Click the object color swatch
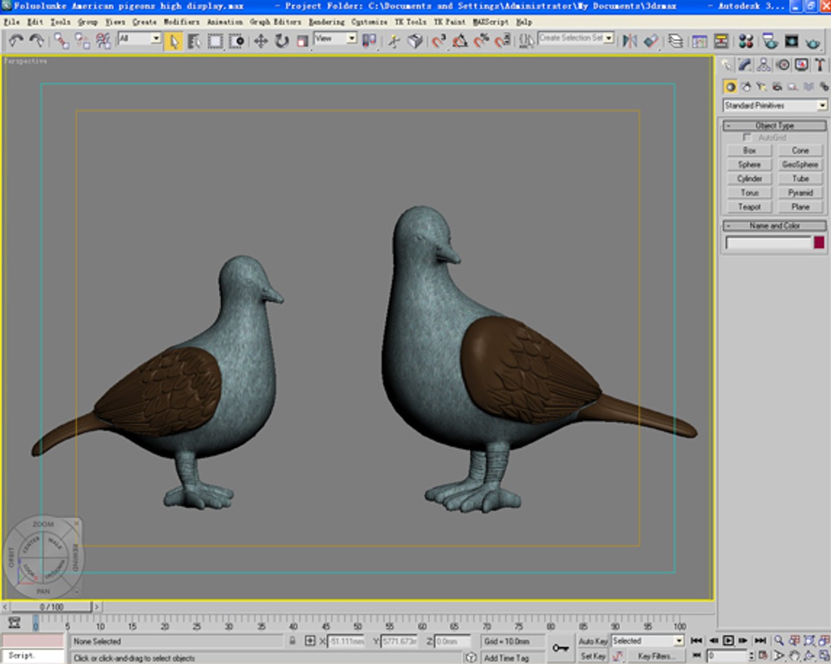831x664 pixels. [x=819, y=242]
